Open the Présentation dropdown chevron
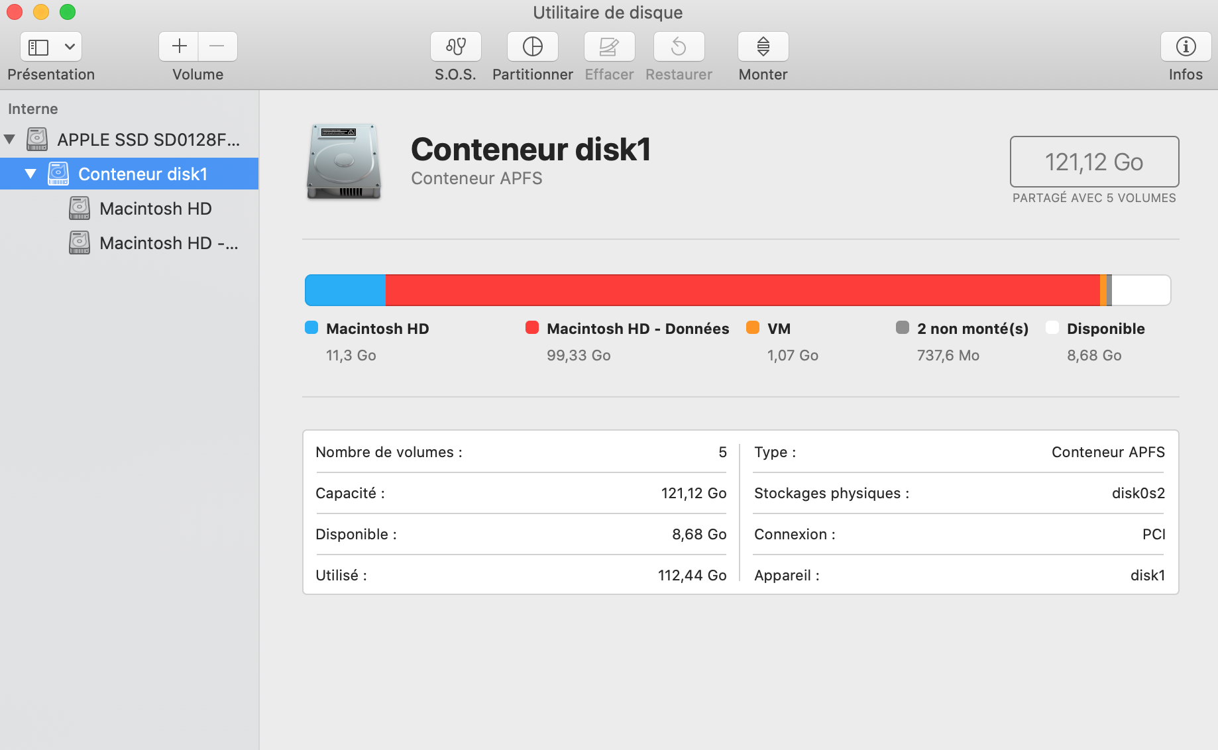Screen dimensions: 1218x750 click(70, 47)
